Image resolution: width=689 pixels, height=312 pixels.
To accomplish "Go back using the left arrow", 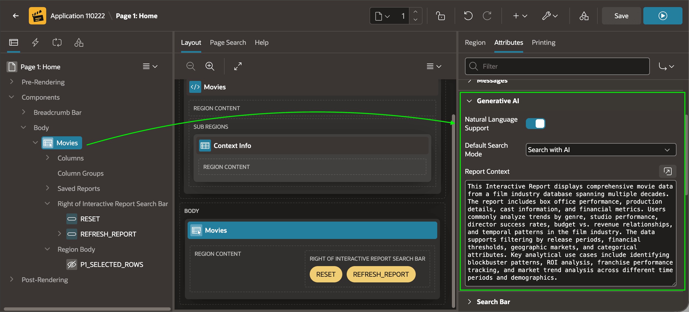I will coord(16,16).
